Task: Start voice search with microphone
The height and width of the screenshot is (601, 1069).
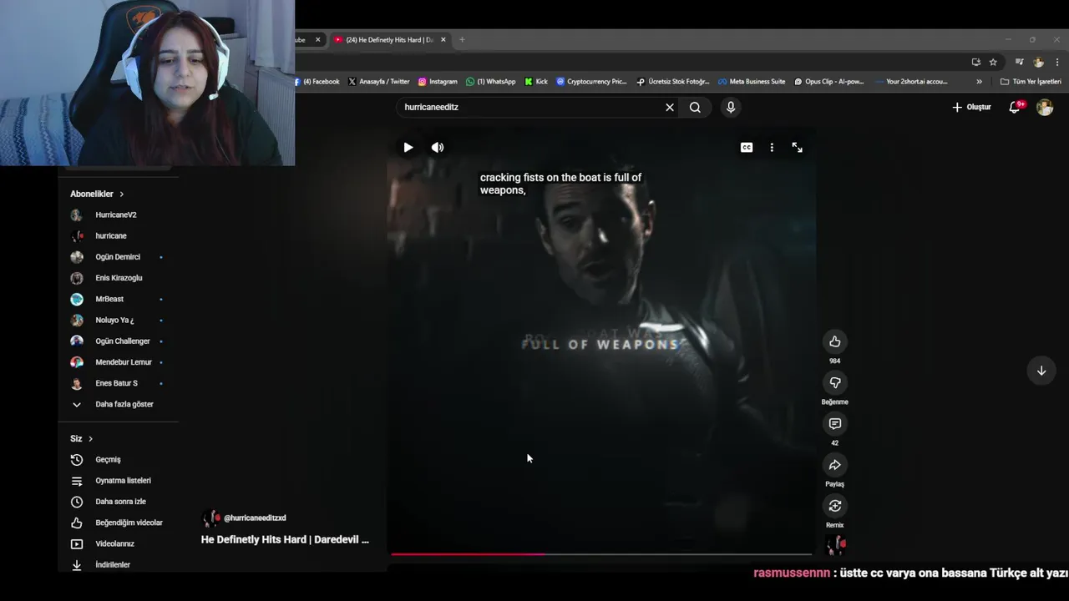Action: 731,107
